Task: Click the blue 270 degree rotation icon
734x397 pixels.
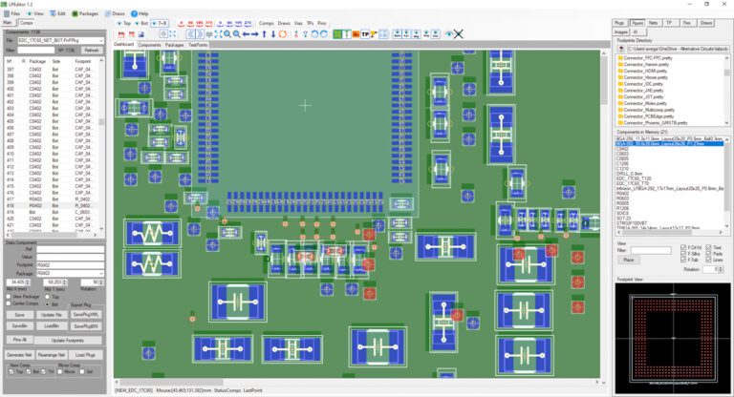Action: pyautogui.click(x=248, y=23)
